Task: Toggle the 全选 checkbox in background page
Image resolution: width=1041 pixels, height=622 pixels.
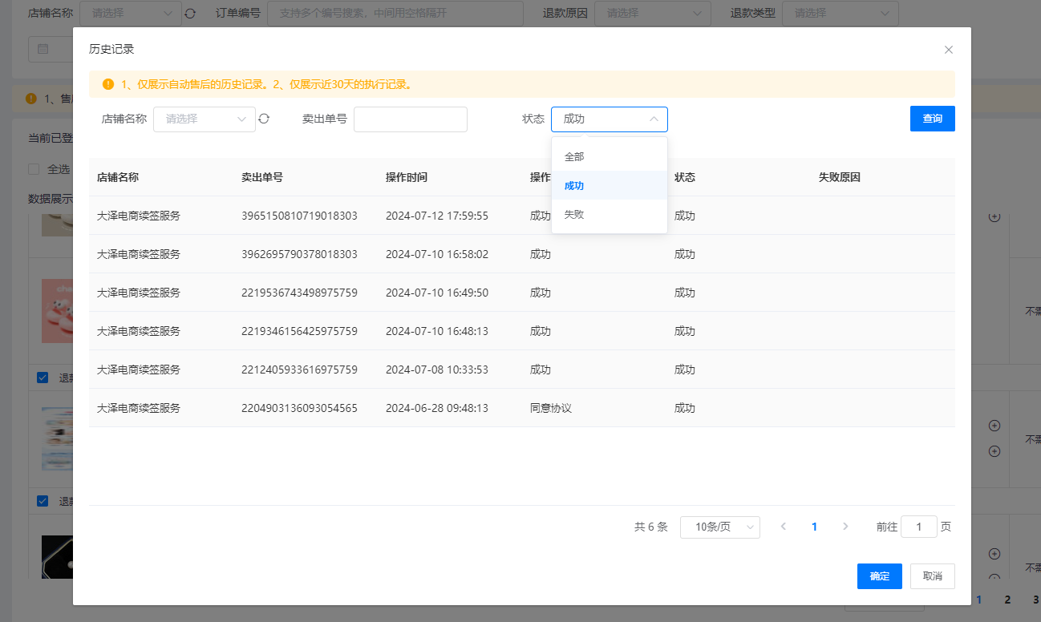Action: point(34,169)
